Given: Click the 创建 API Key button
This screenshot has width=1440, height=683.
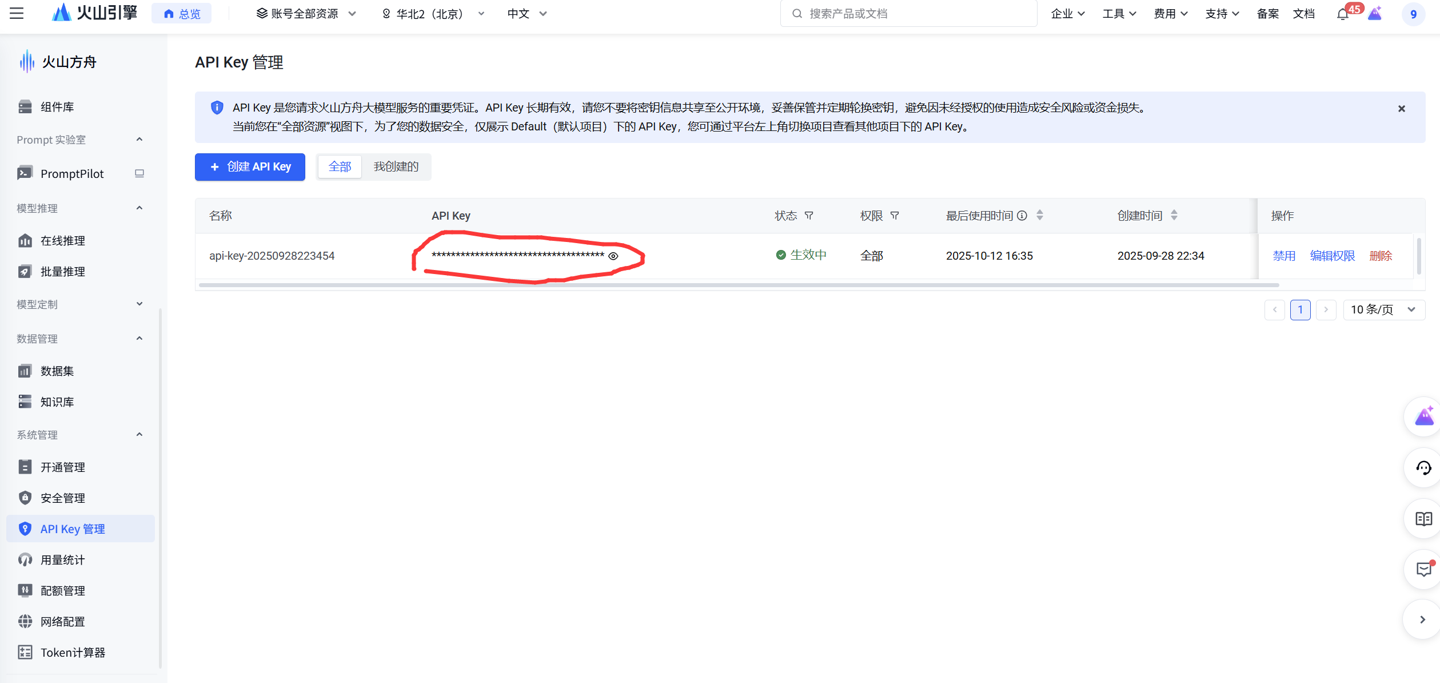Looking at the screenshot, I should [x=250, y=166].
